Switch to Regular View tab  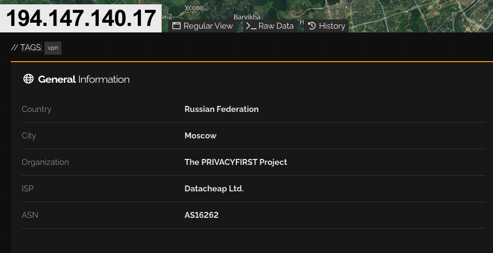pos(202,26)
